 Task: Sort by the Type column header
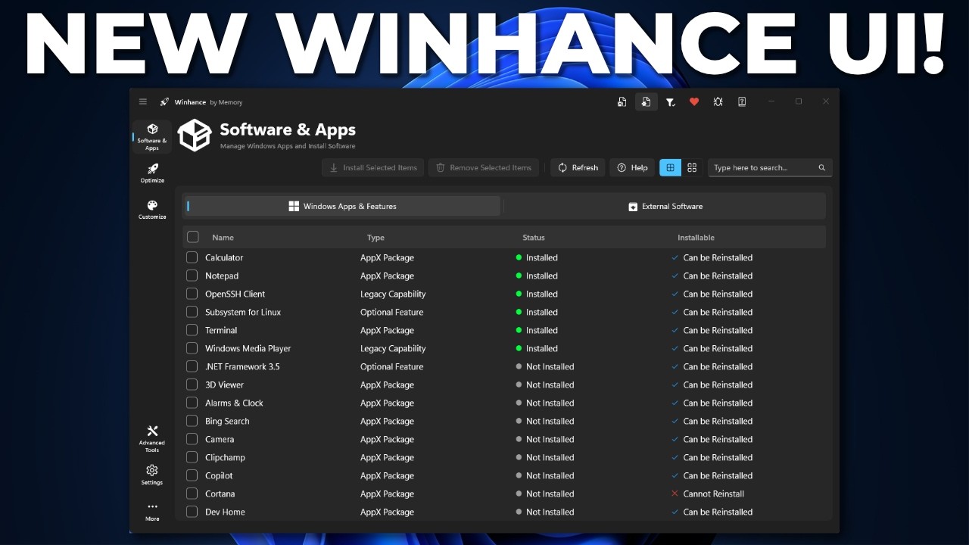[375, 238]
